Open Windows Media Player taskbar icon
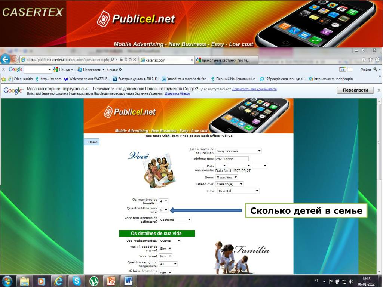Image resolution: width=383 pixels, height=287 pixels. click(x=42, y=281)
